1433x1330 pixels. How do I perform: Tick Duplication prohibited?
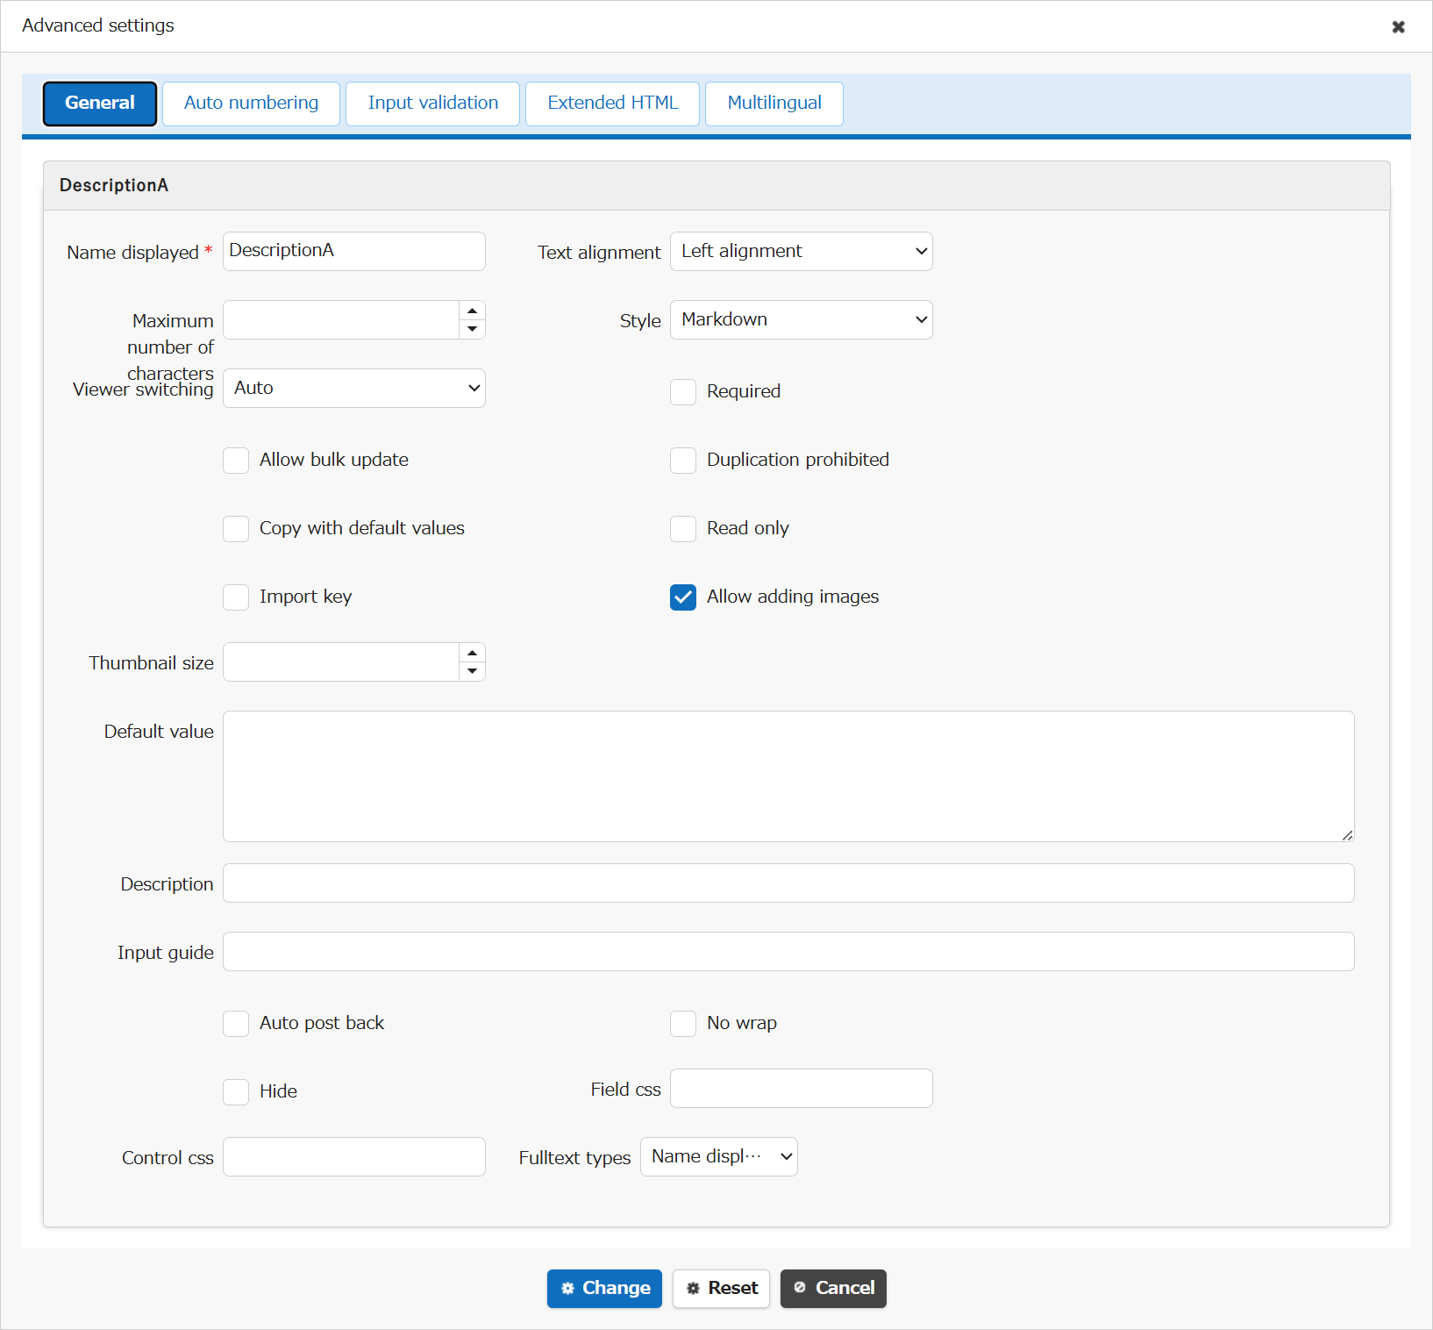683,460
